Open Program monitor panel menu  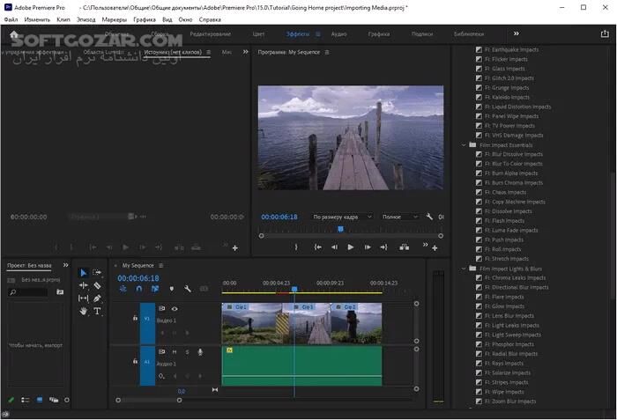[x=327, y=52]
